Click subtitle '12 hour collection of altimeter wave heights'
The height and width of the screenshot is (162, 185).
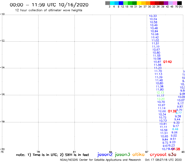tap(48, 10)
